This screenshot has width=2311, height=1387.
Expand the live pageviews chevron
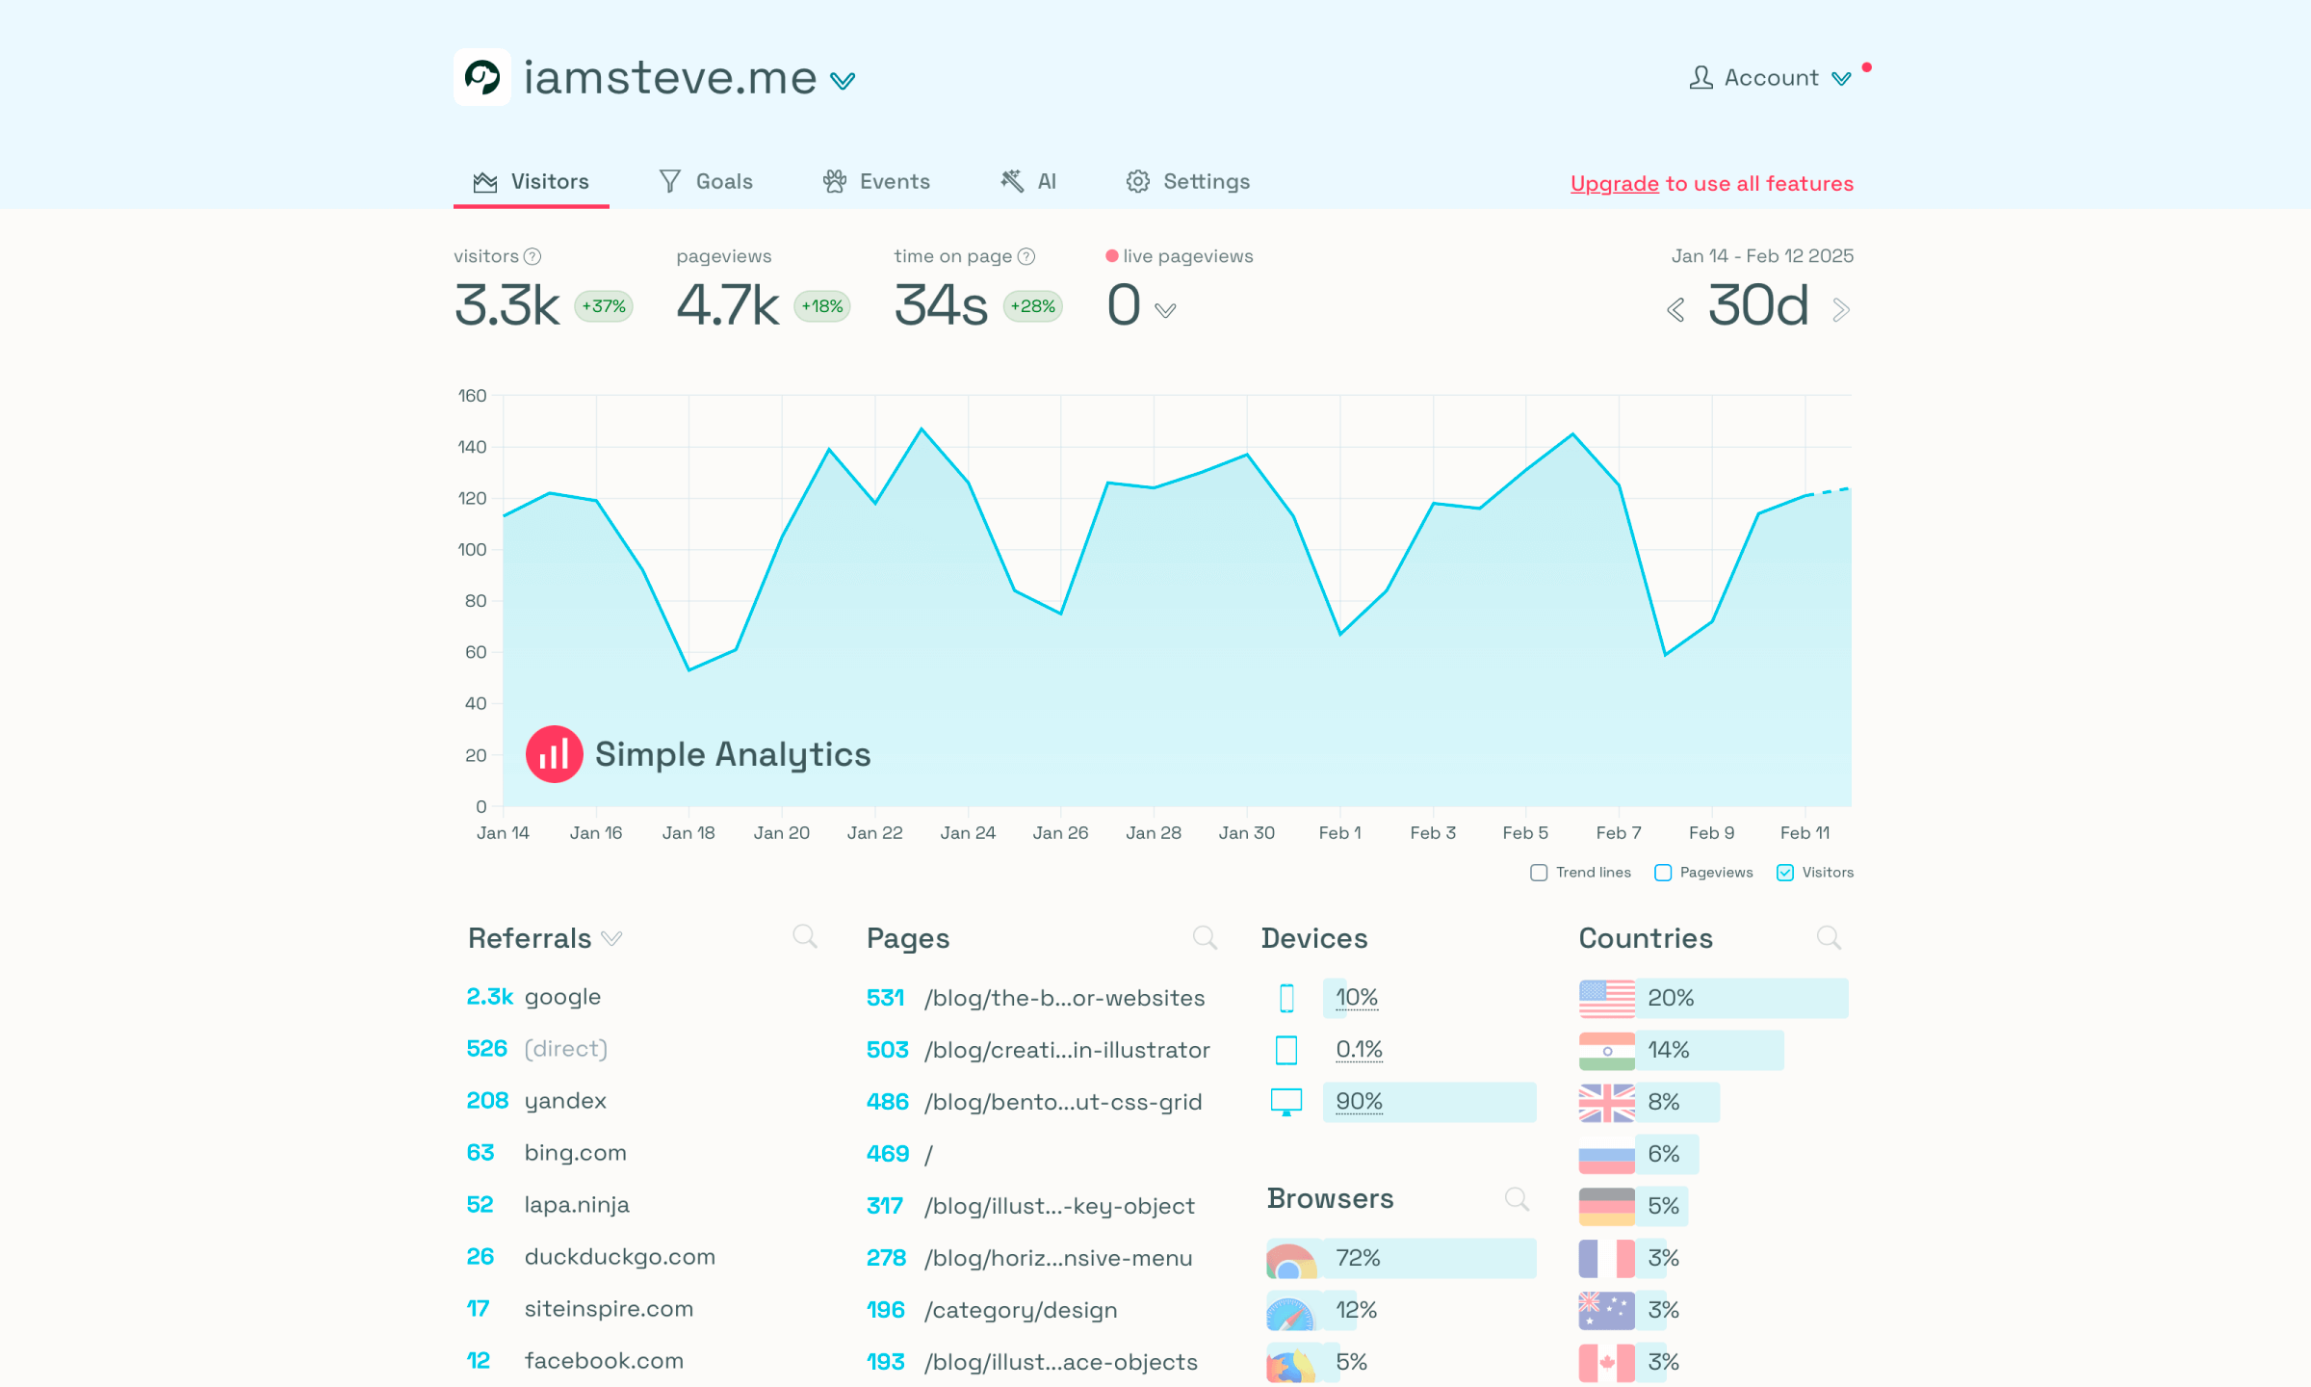1165,310
